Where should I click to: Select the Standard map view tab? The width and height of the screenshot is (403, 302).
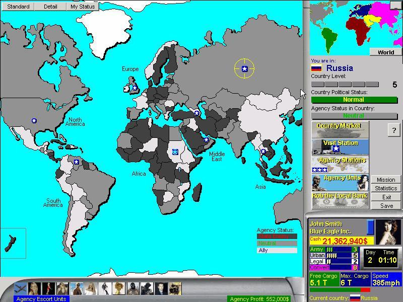pos(18,7)
